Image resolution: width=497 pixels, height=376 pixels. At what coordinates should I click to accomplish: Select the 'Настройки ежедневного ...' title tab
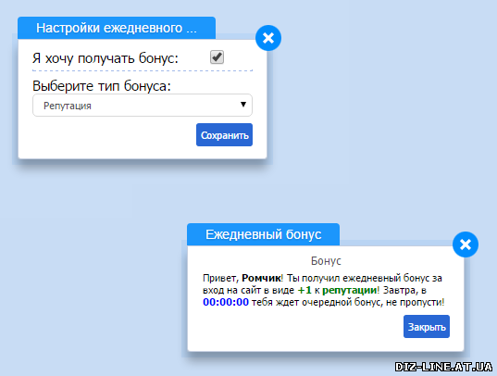[117, 28]
